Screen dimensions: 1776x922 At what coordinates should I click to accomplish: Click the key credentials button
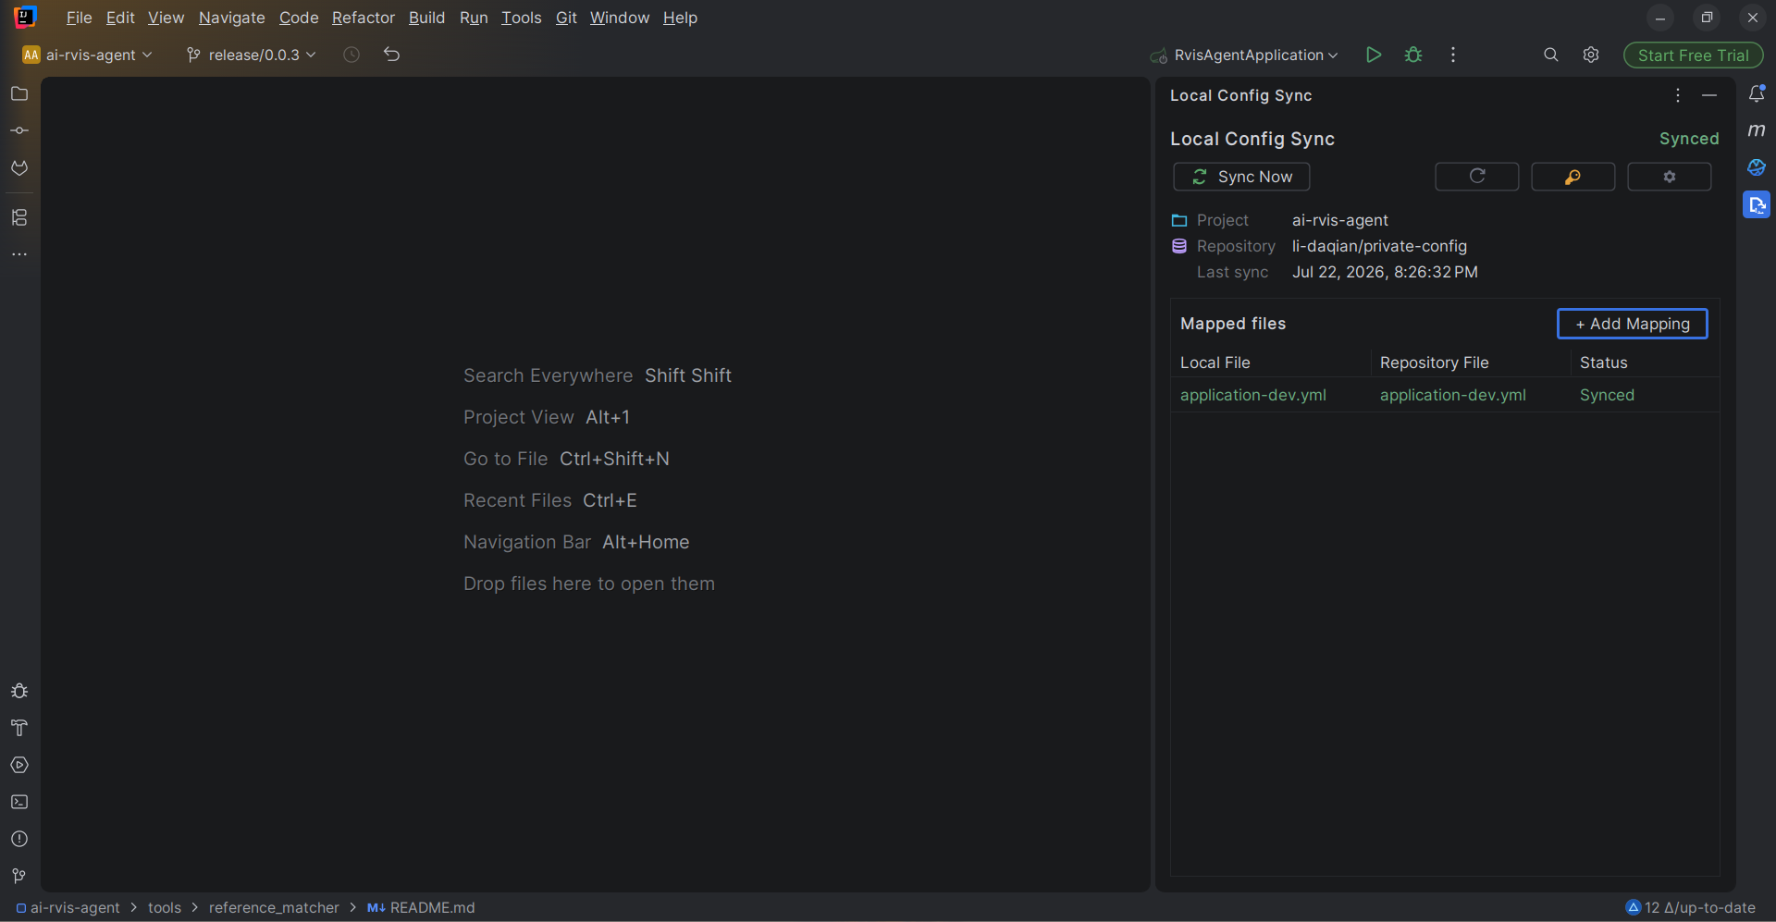1573,177
